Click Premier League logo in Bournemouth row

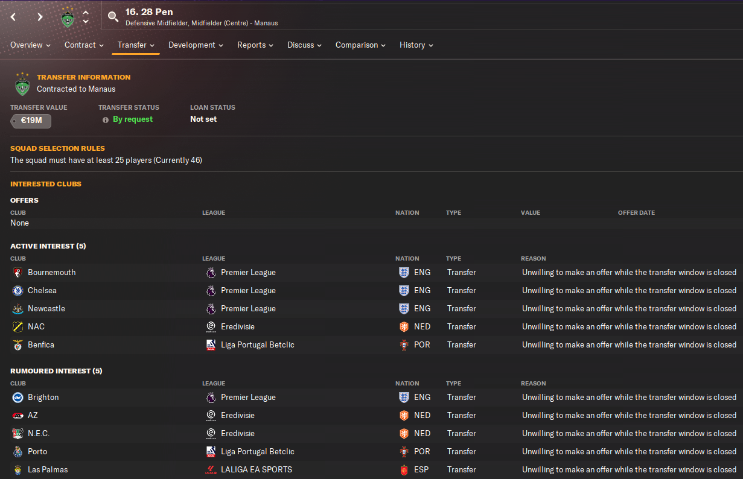tap(211, 273)
